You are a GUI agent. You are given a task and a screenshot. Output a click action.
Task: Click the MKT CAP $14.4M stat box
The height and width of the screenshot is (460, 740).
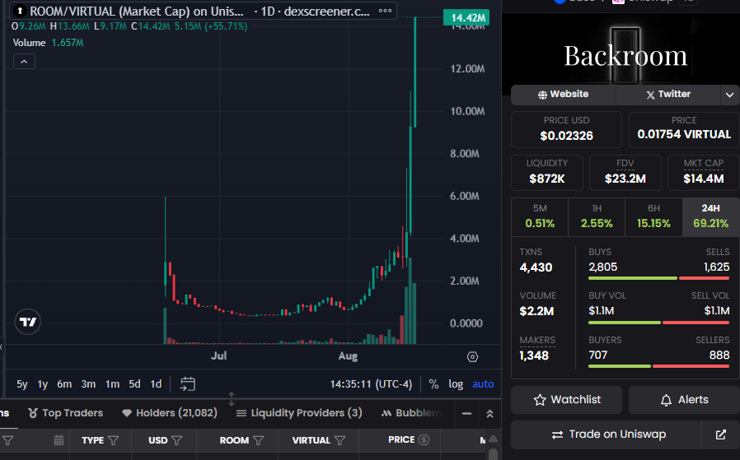pos(703,173)
